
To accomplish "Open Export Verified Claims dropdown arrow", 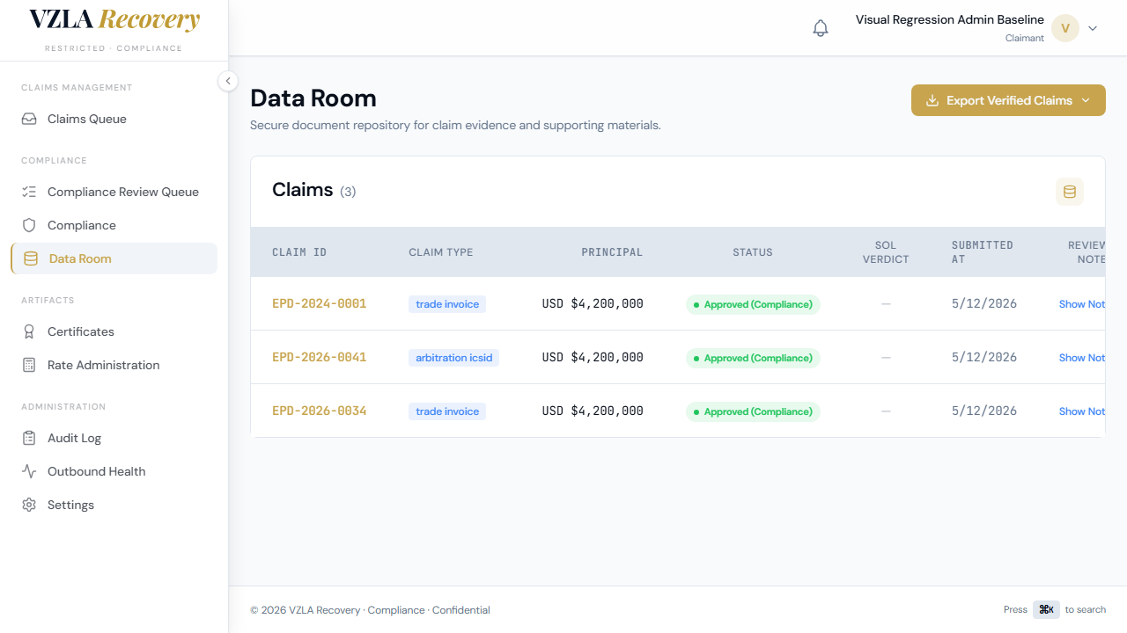I will tap(1086, 100).
